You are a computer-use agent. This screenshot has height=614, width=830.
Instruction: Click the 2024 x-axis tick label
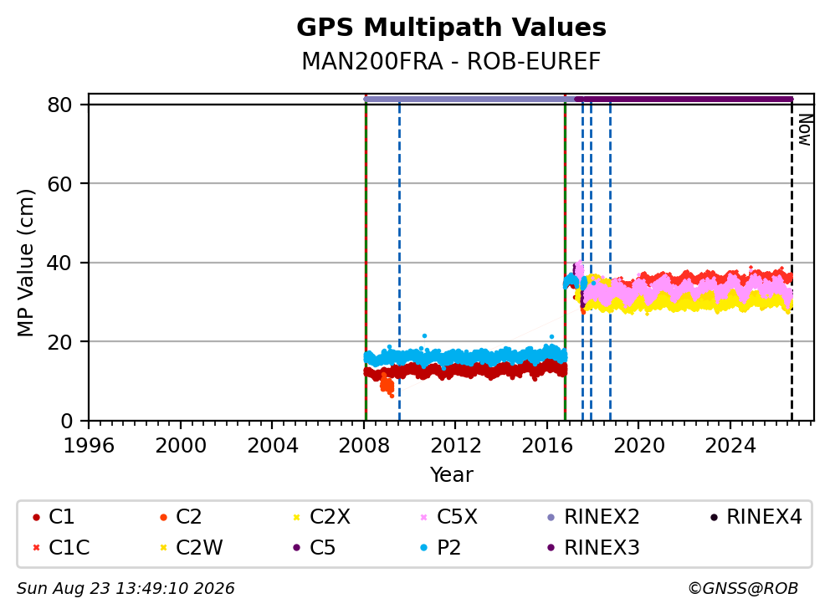730,446
